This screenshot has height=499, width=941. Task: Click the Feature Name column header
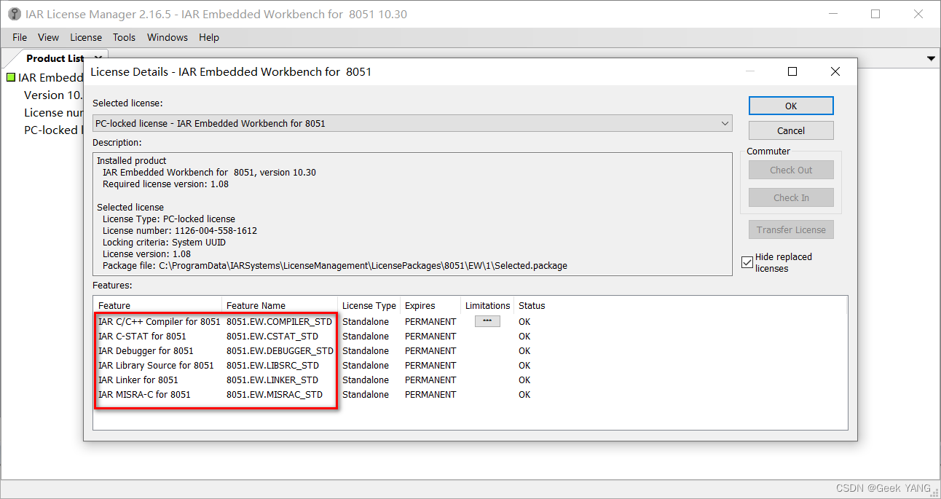[x=280, y=305]
